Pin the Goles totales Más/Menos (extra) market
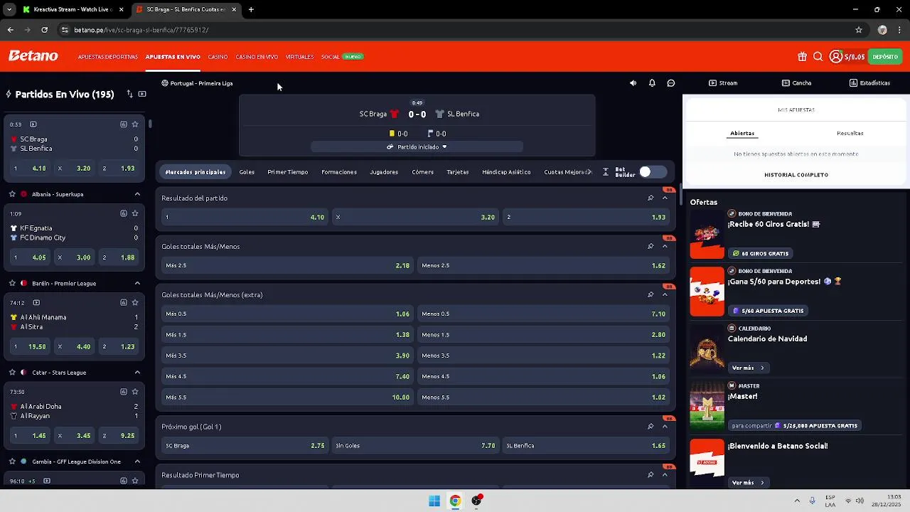 pyautogui.click(x=651, y=295)
